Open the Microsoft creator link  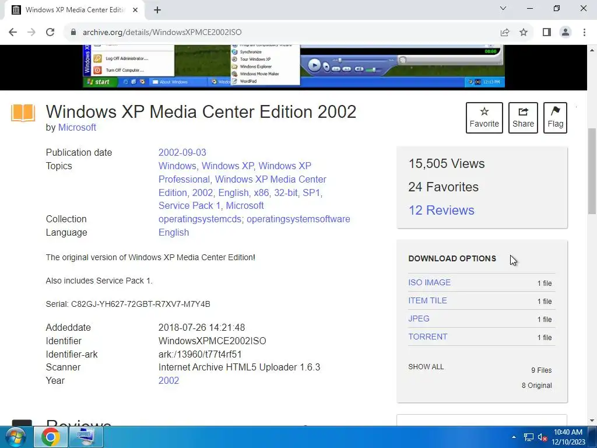tap(77, 127)
